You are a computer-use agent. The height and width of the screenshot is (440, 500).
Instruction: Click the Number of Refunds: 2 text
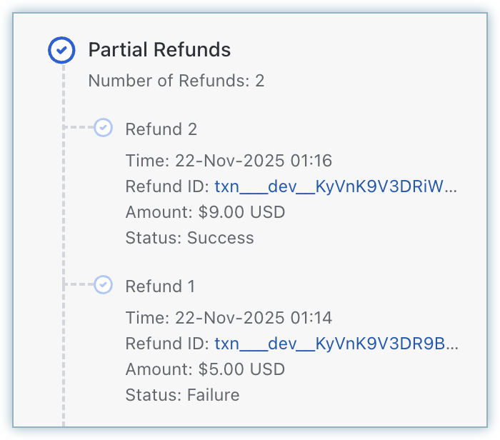coord(176,81)
